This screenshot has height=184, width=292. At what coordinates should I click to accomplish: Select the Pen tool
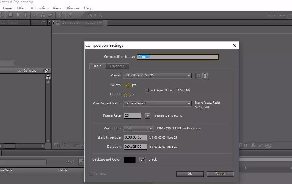[18, 15]
